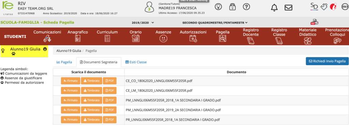Click the lightbulb icon in header
This screenshot has width=349, height=128.
tap(218, 7)
